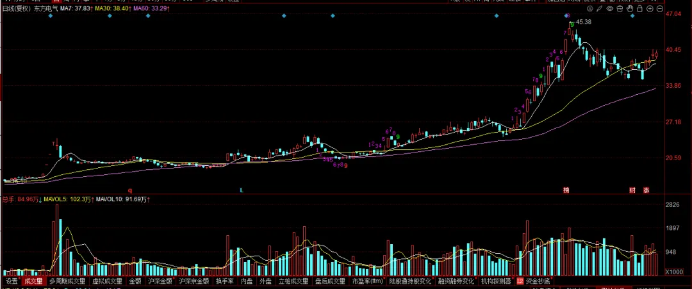
Task: Switch to the 金额 tab
Action: [x=135, y=281]
